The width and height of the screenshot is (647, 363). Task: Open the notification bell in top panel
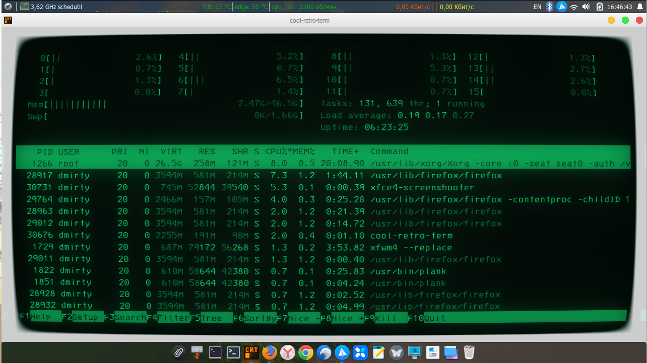pyautogui.click(x=639, y=7)
